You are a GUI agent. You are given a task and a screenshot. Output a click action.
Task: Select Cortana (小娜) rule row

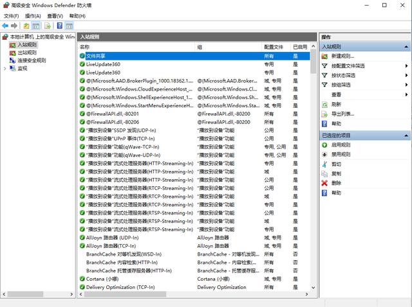[194, 279]
